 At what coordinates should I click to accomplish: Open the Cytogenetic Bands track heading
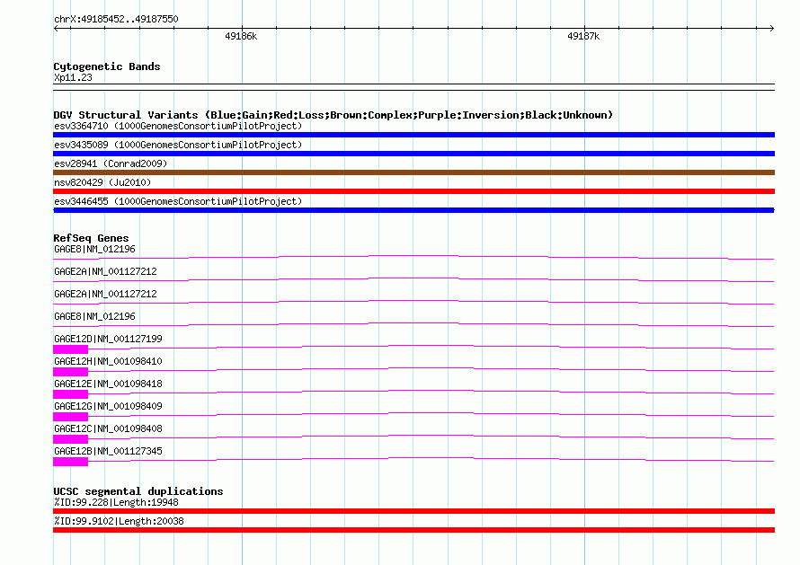coord(107,66)
